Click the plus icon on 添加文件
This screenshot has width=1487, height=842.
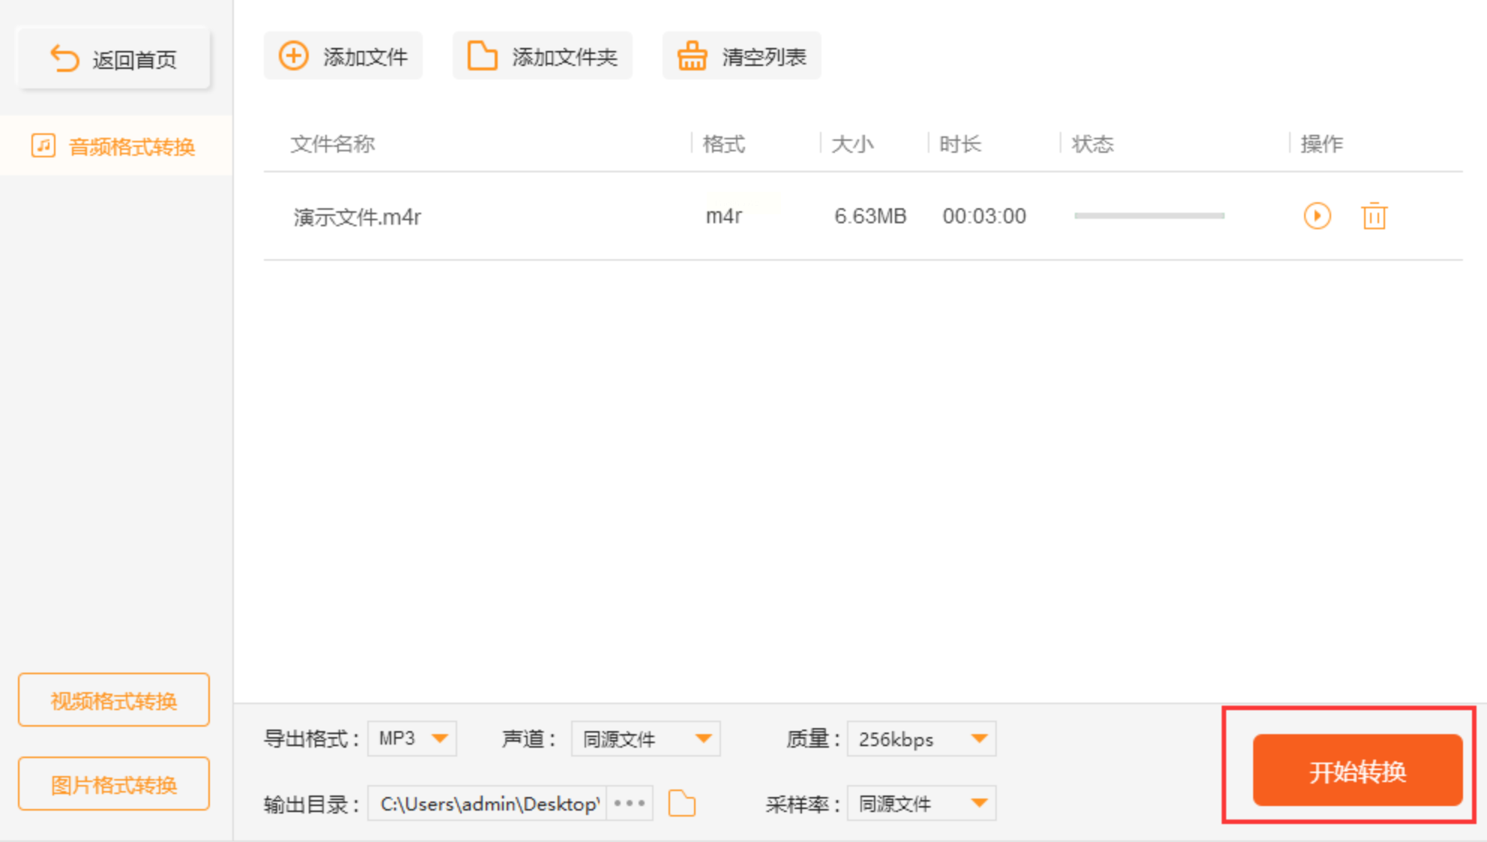[x=294, y=56]
